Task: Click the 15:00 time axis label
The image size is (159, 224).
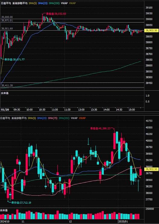Action: pyautogui.click(x=132, y=110)
